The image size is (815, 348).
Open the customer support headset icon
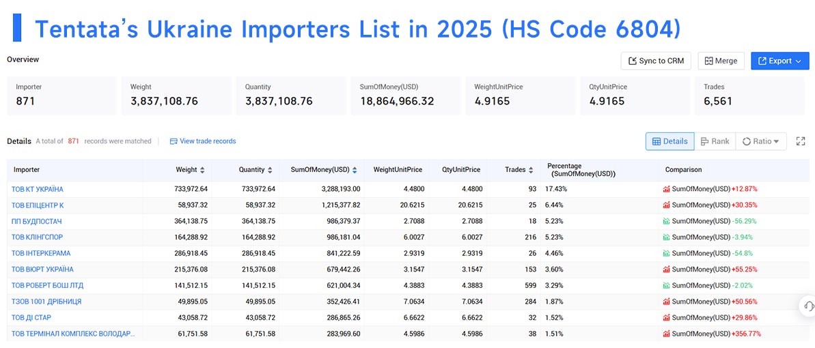click(x=808, y=306)
